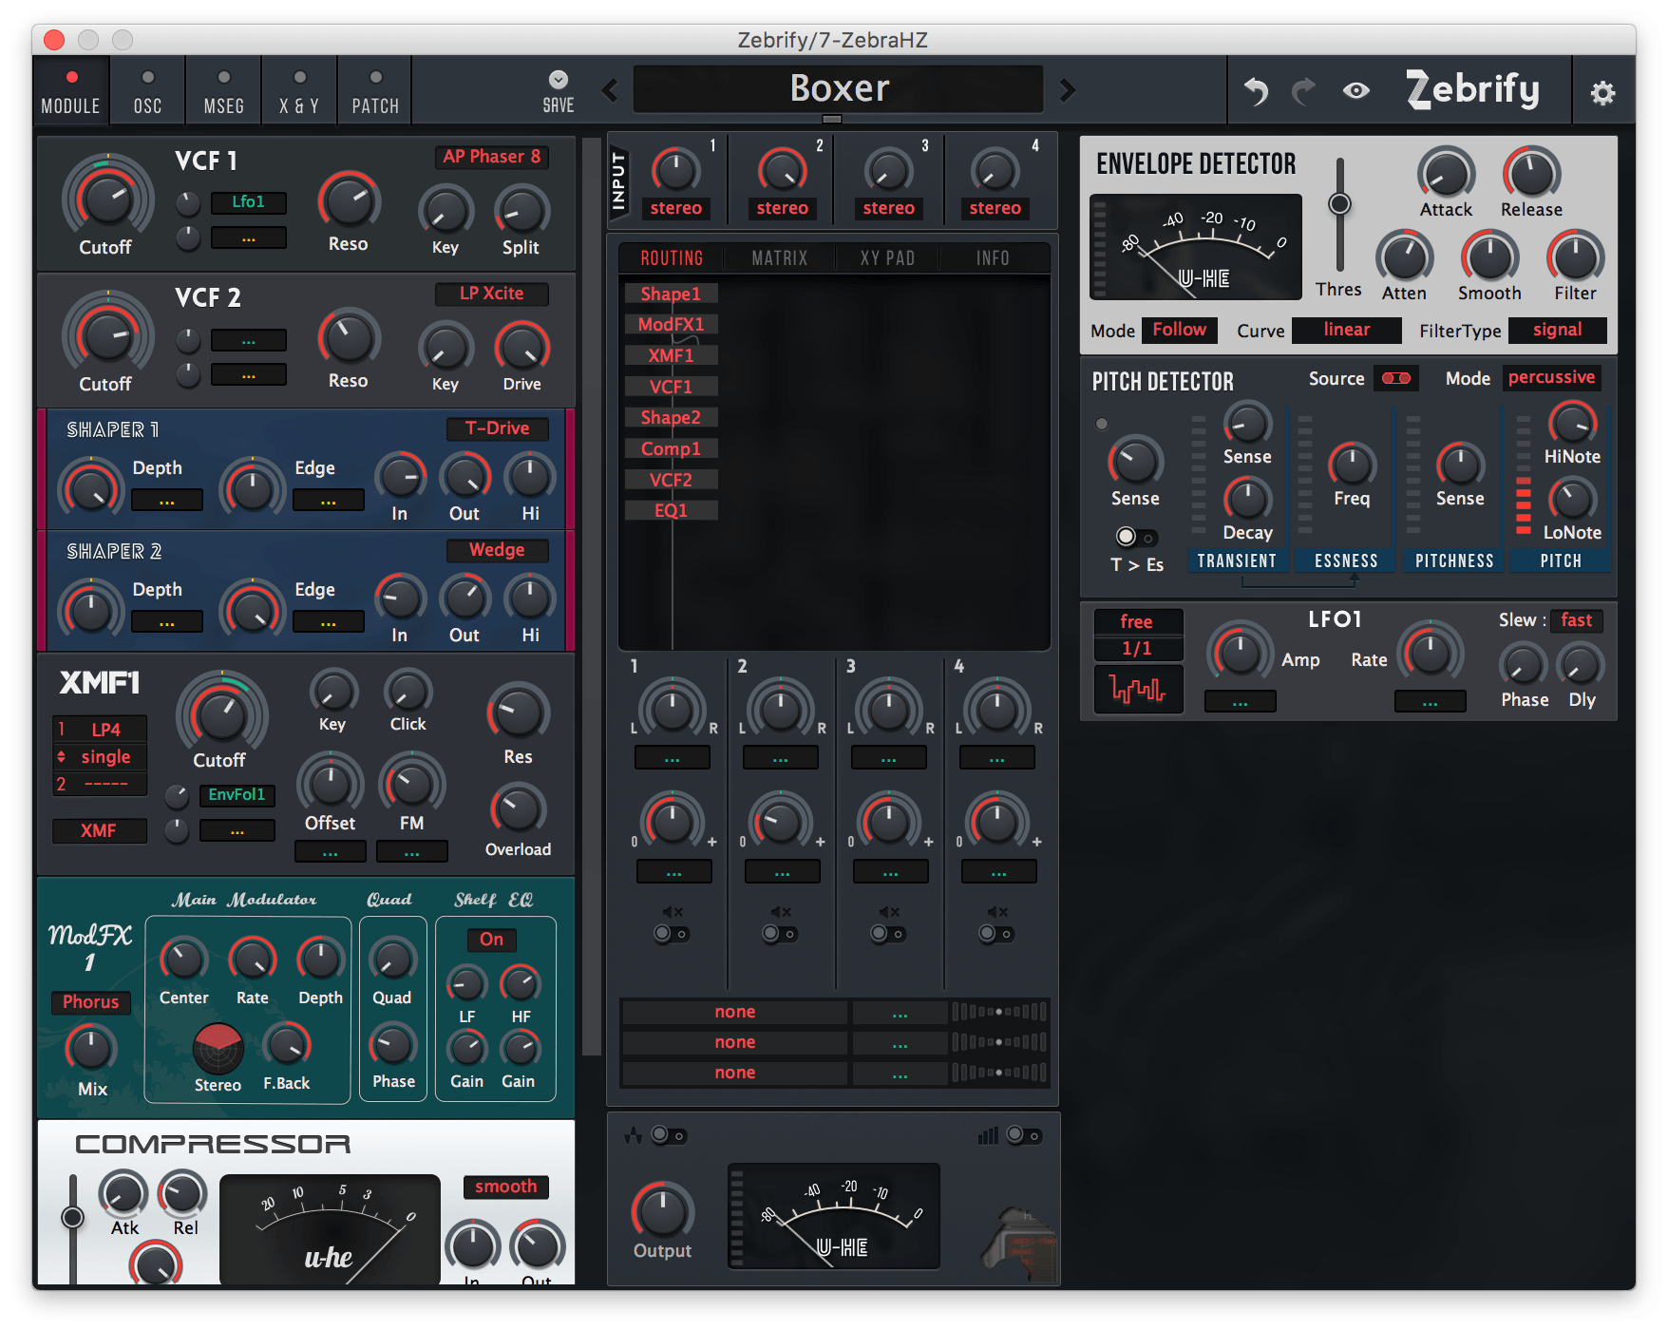Image resolution: width=1668 pixels, height=1330 pixels.
Task: Click the left panel vertical scrollbar
Action: point(592,598)
